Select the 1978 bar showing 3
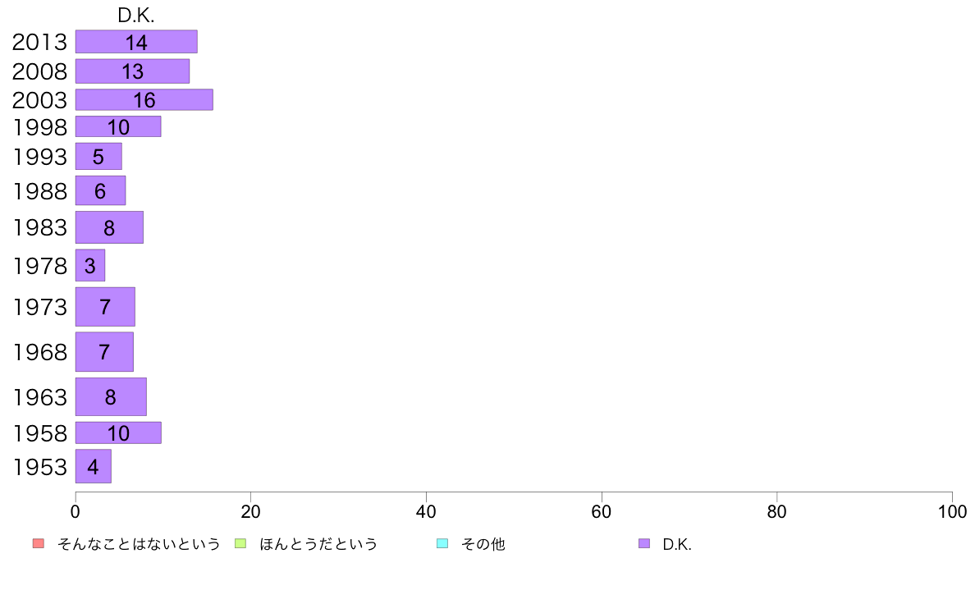The height and width of the screenshot is (604, 975). tap(90, 266)
